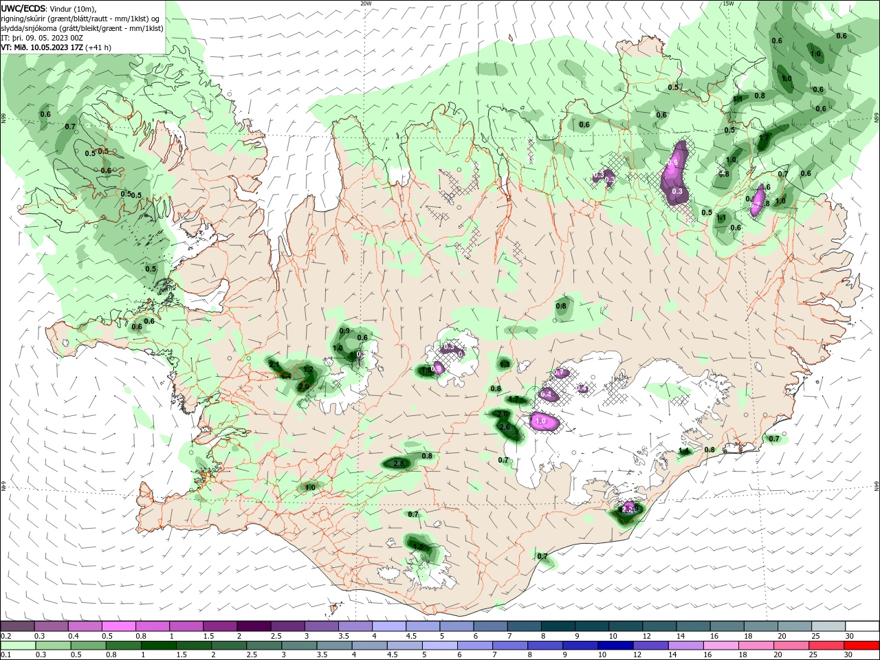Click the '20W' longitude label
880x660 pixels.
pos(366,3)
